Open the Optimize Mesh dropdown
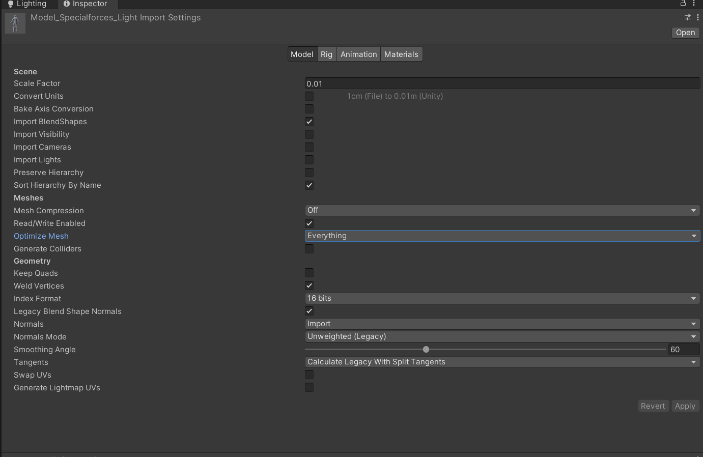 tap(502, 236)
